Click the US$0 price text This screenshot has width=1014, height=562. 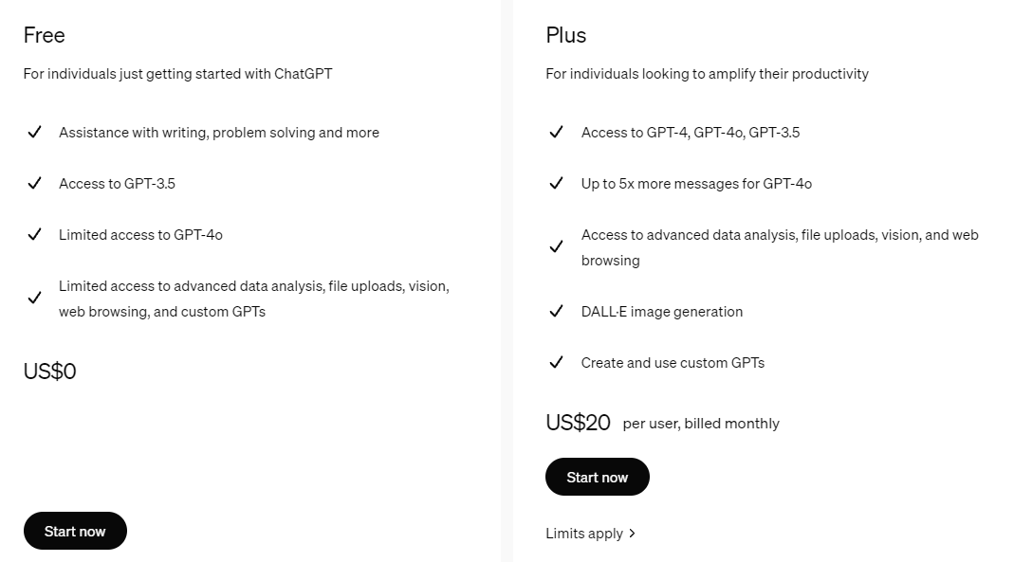pyautogui.click(x=49, y=372)
